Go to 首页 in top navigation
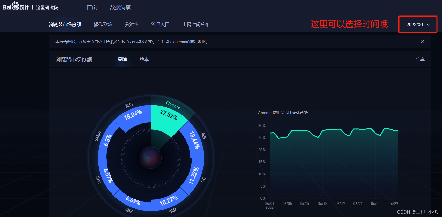 pyautogui.click(x=92, y=7)
